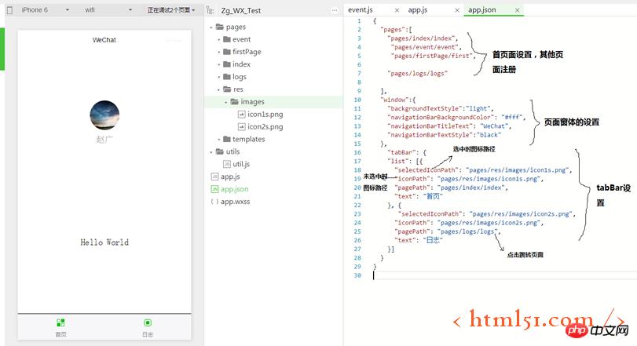Image resolution: width=637 pixels, height=346 pixels.
Task: Close the app.json tab
Action: [518, 9]
